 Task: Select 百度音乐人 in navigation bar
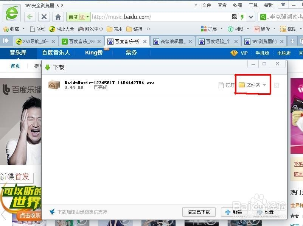tap(56, 53)
